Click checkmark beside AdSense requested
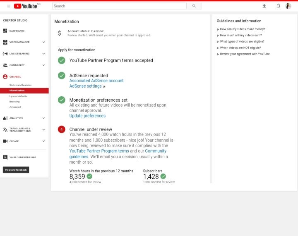The image size is (298, 236). pos(62,76)
